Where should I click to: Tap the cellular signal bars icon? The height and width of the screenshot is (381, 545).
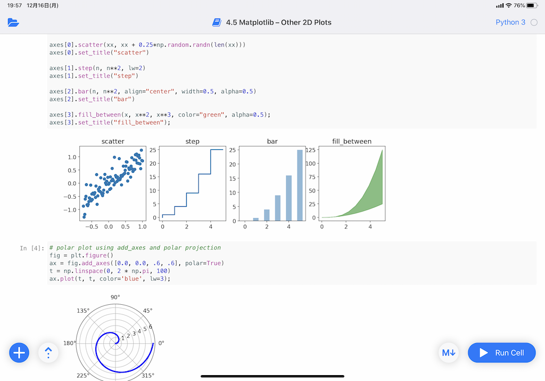[500, 5]
